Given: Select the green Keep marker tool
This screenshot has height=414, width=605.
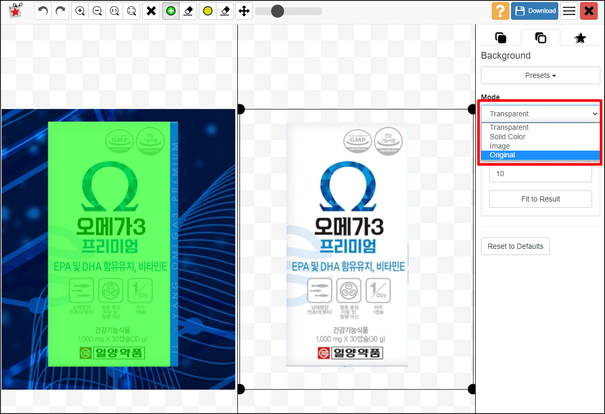Looking at the screenshot, I should coord(171,11).
